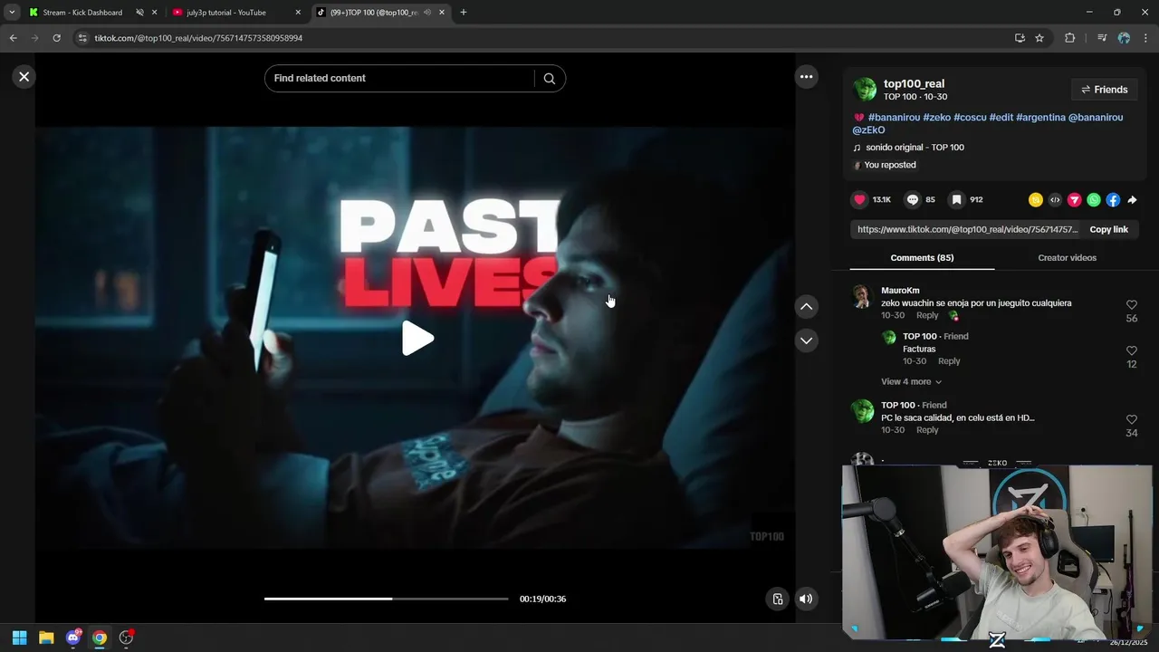Click the install app icon in address bar
The width and height of the screenshot is (1159, 652).
coord(1020,38)
